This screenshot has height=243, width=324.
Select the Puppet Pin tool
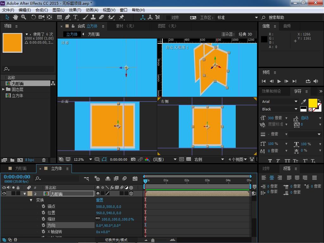point(121,17)
